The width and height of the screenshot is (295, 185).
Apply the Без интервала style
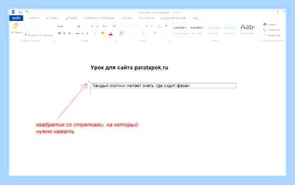point(197,30)
